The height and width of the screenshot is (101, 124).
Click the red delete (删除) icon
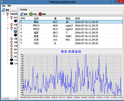click(40, 14)
